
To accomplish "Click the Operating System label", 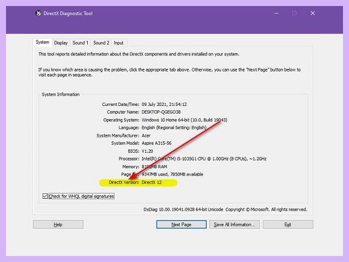I will click(x=121, y=120).
